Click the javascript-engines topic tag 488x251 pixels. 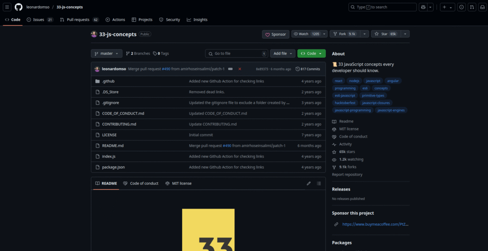[391, 110]
